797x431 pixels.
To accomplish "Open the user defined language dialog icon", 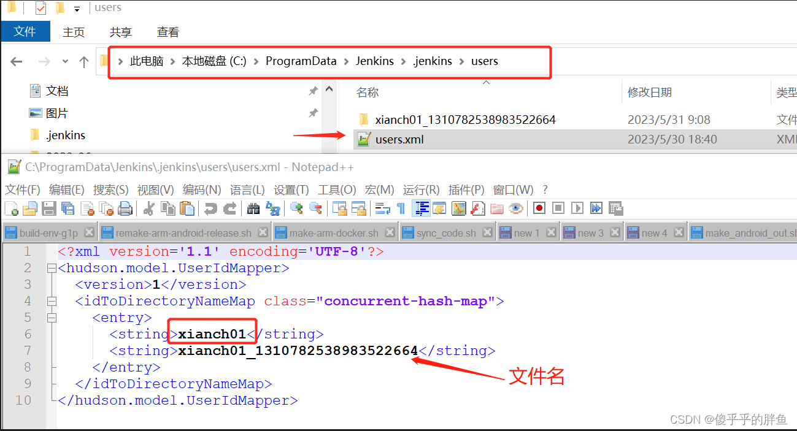I will (439, 208).
